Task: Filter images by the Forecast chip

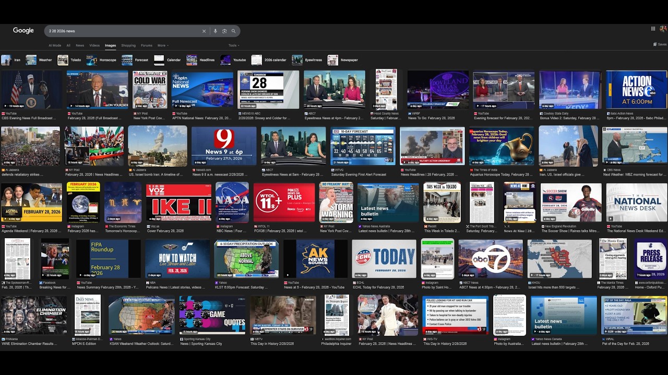Action: pos(135,60)
